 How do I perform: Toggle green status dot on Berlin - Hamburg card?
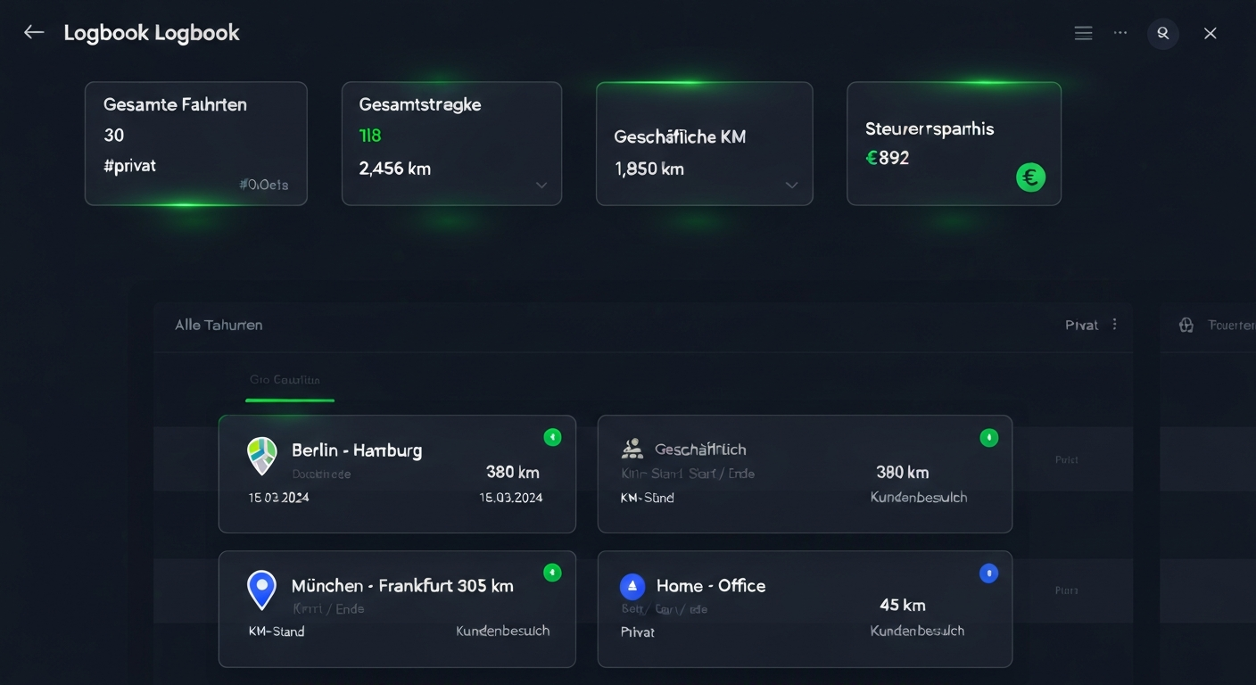[552, 437]
